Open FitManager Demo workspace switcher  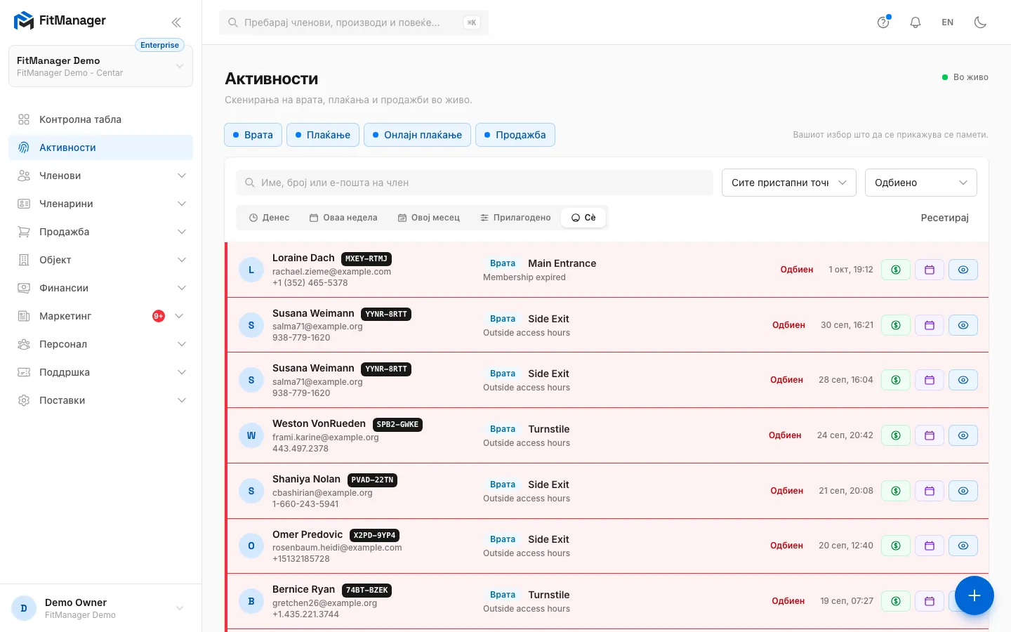(x=100, y=66)
